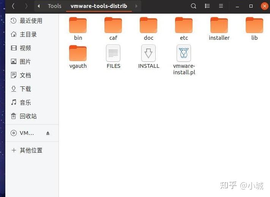Close the file manager window

265,6
